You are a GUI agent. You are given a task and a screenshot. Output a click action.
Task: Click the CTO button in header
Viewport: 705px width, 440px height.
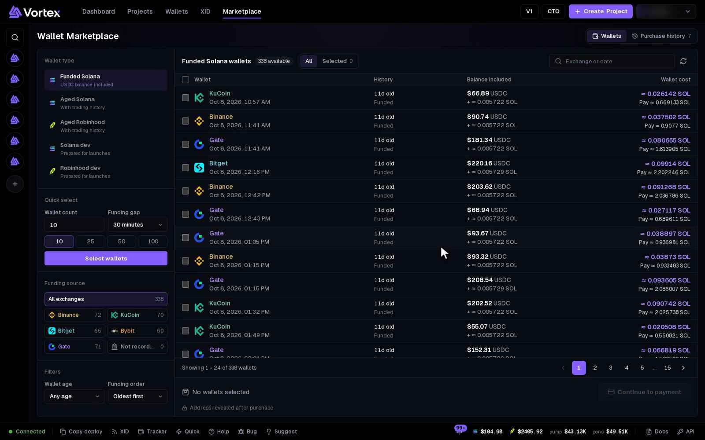coord(553,11)
